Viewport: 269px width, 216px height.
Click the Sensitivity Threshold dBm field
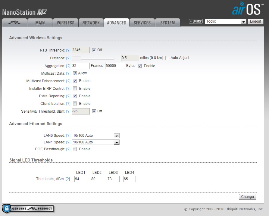pyautogui.click(x=81, y=111)
